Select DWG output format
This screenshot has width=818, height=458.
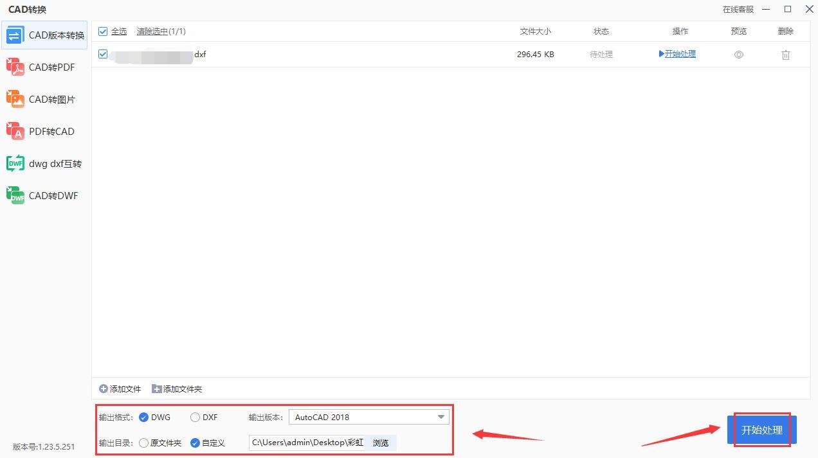[x=155, y=418]
